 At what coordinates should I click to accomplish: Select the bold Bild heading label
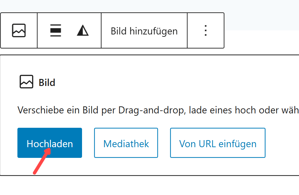(x=47, y=83)
